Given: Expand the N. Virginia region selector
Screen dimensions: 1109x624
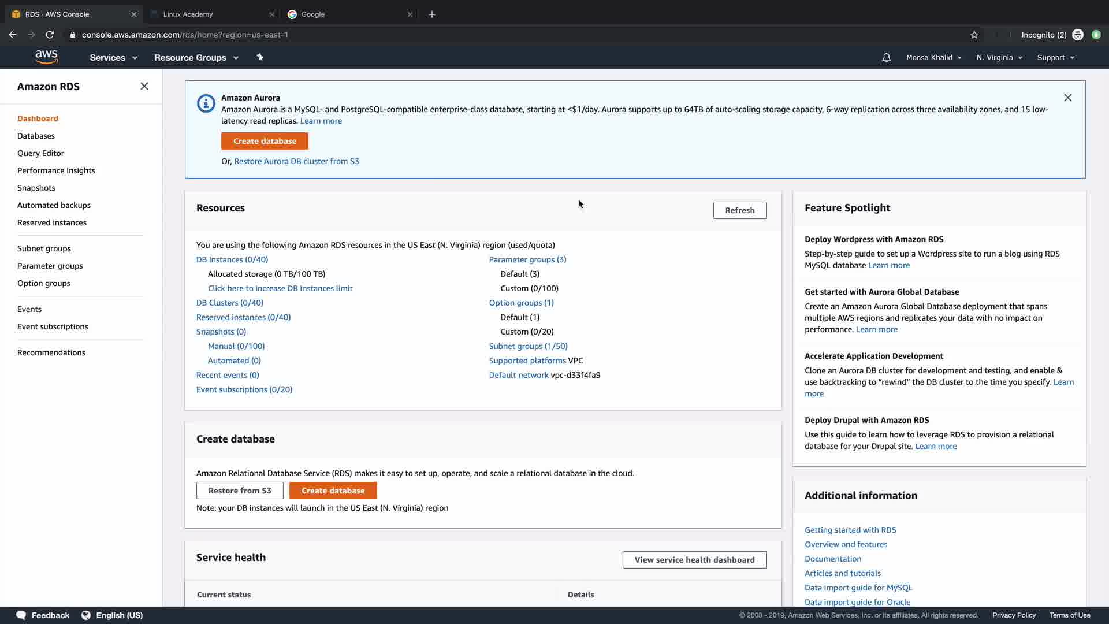Looking at the screenshot, I should pyautogui.click(x=999, y=58).
